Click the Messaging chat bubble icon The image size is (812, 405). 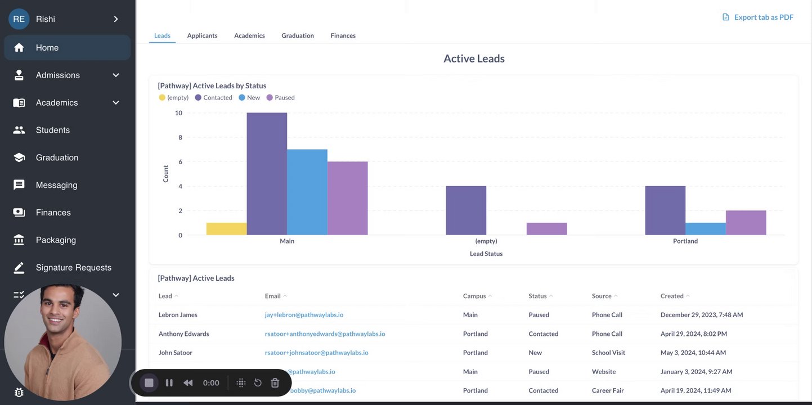point(19,185)
